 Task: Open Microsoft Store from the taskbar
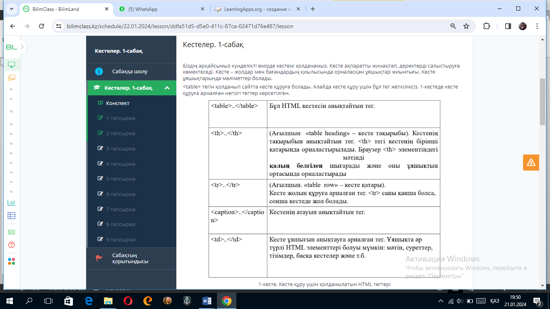tap(69, 301)
